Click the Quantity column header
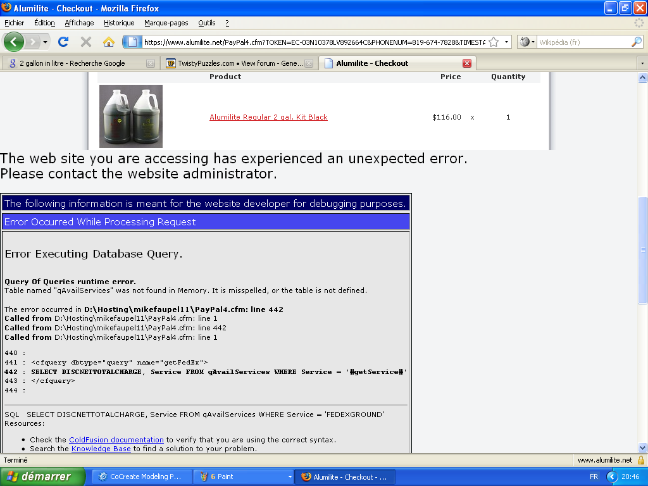The width and height of the screenshot is (648, 486). pos(508,77)
